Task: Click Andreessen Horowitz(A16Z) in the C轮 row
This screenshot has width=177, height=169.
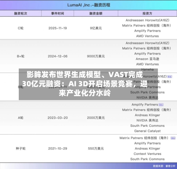Action: [147, 20]
